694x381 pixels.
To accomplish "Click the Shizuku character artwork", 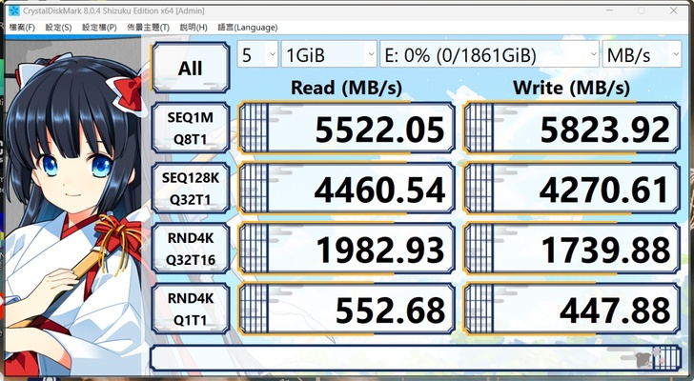I will [x=74, y=212].
